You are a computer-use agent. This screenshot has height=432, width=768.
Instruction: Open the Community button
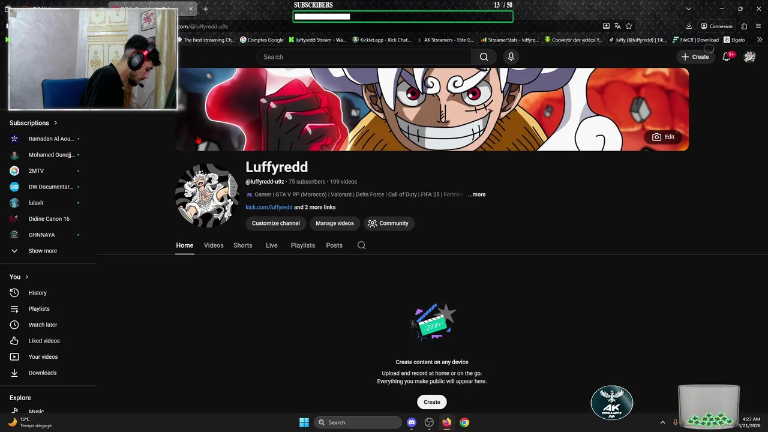pos(388,223)
